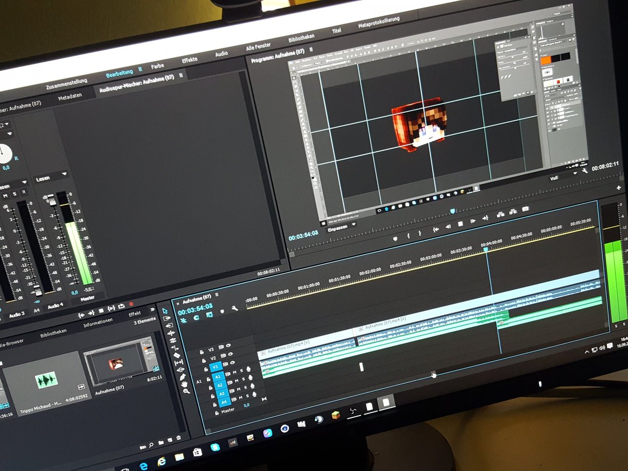Toggle track targeting for V1
The image size is (628, 471).
coord(216,367)
